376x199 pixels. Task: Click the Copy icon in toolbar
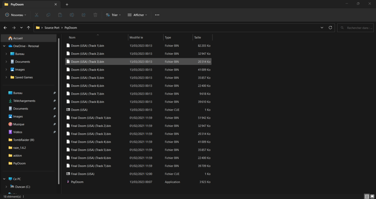pos(48,15)
